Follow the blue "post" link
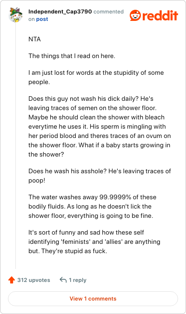 click(x=42, y=19)
